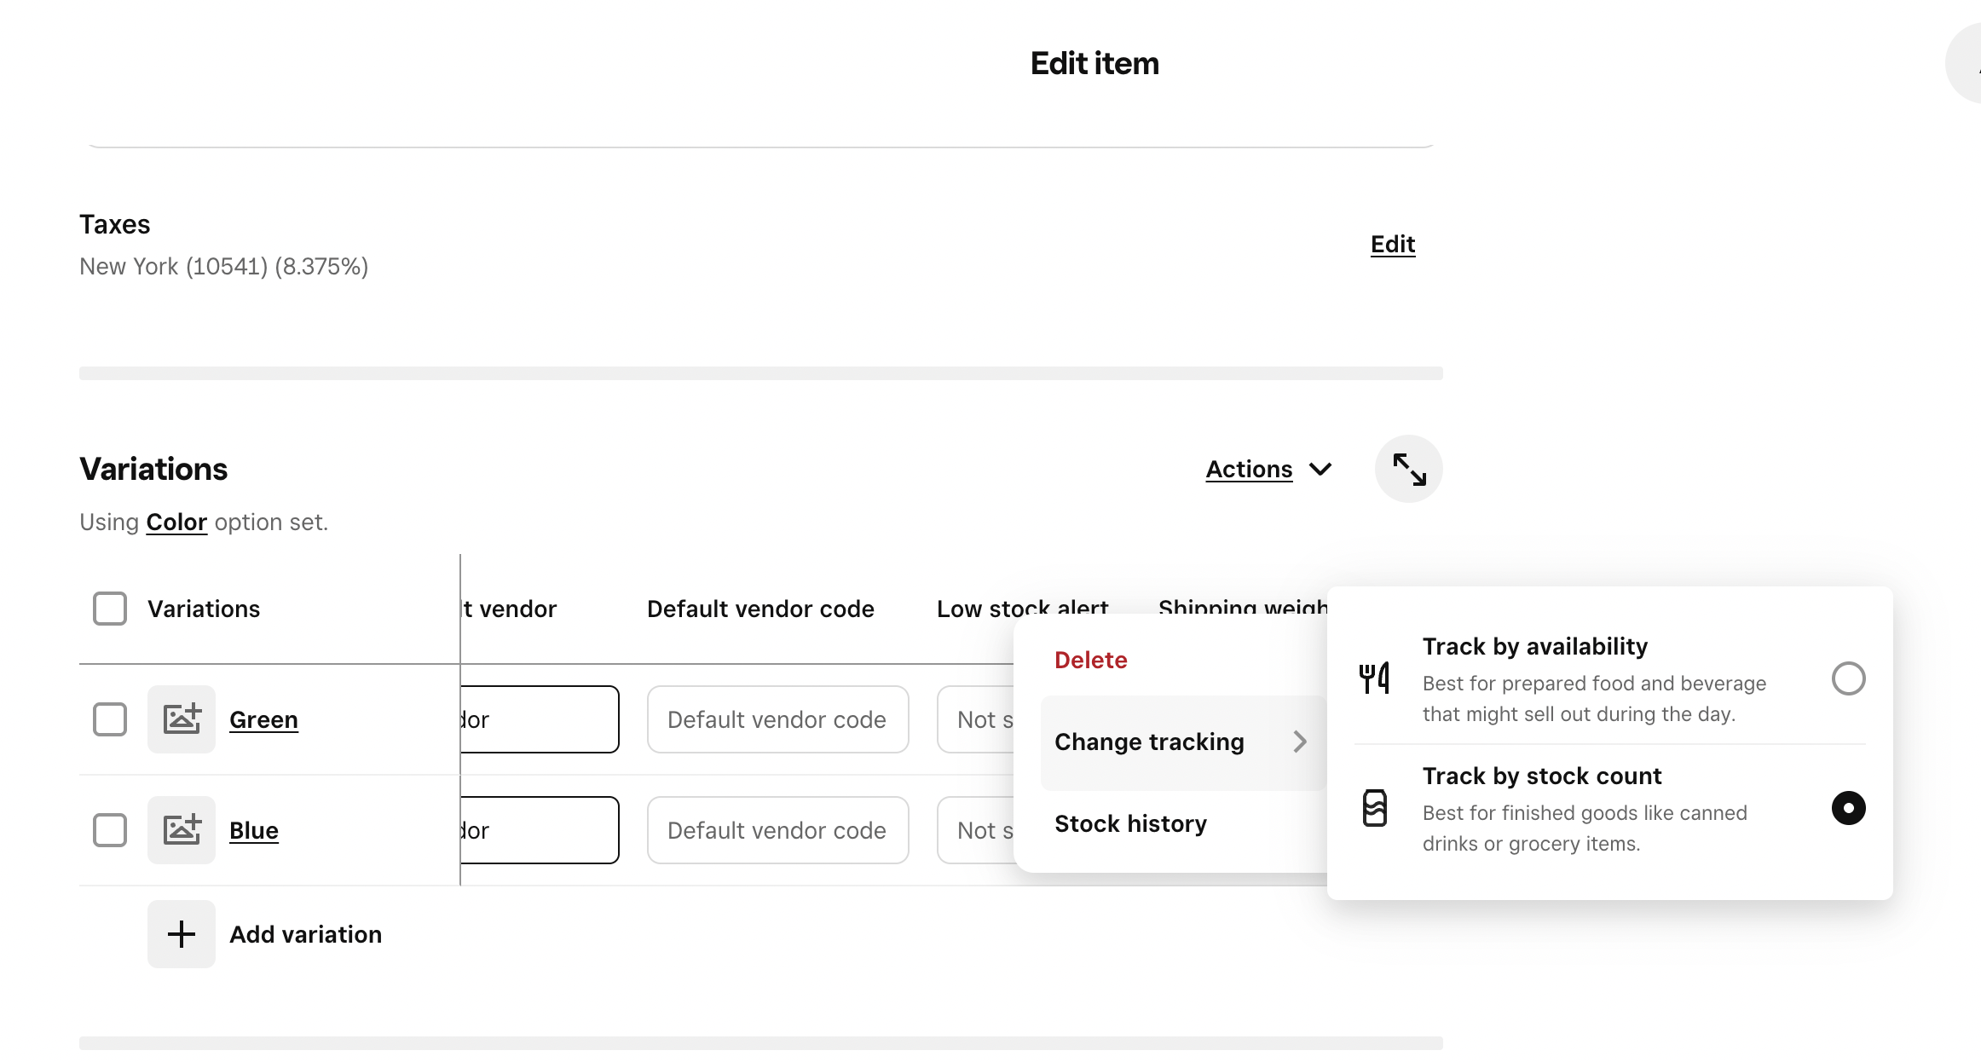Choose Delete from the context menu
The height and width of the screenshot is (1062, 1981).
click(1091, 660)
